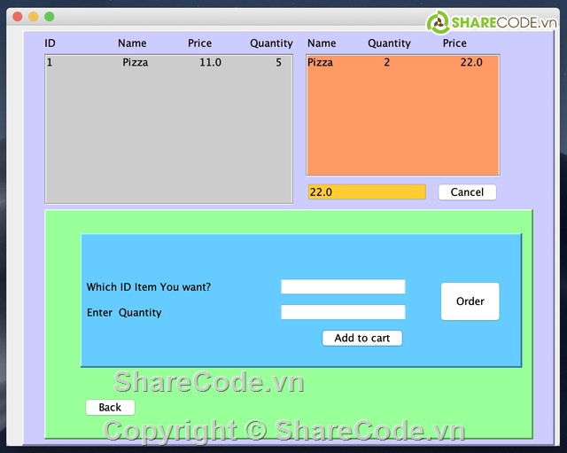The height and width of the screenshot is (453, 567).
Task: Maximize the window with the green button
Action: (50, 17)
